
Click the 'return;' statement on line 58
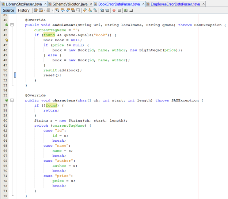51,111
